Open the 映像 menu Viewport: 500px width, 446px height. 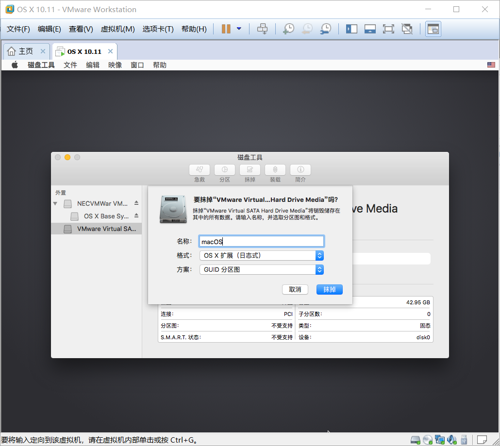pyautogui.click(x=115, y=65)
